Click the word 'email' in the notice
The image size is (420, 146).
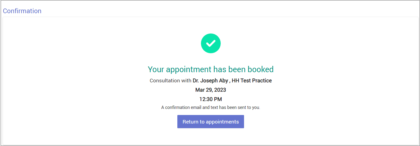point(196,107)
